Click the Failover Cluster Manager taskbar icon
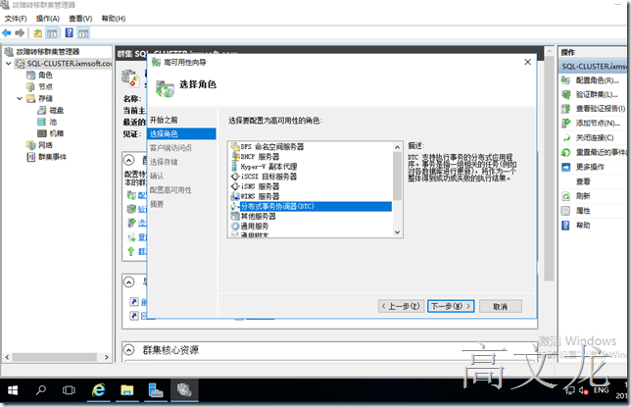Image resolution: width=631 pixels, height=407 pixels. tap(184, 390)
